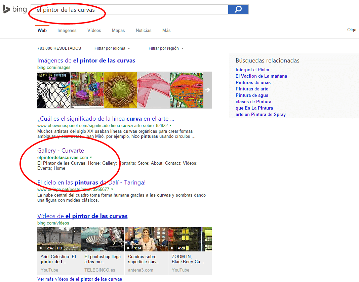Viewport: 359px width, 282px height.
Task: Click the bing.com/images URL
Action: click(54, 67)
